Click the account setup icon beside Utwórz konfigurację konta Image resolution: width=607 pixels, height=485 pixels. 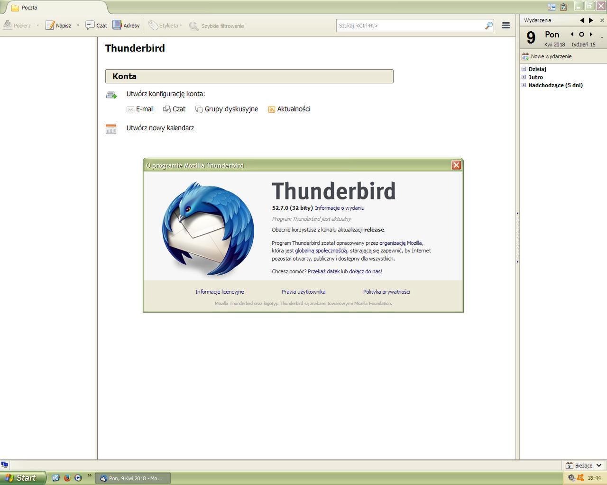point(111,95)
